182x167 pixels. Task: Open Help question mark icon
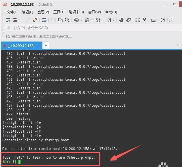[163, 20]
